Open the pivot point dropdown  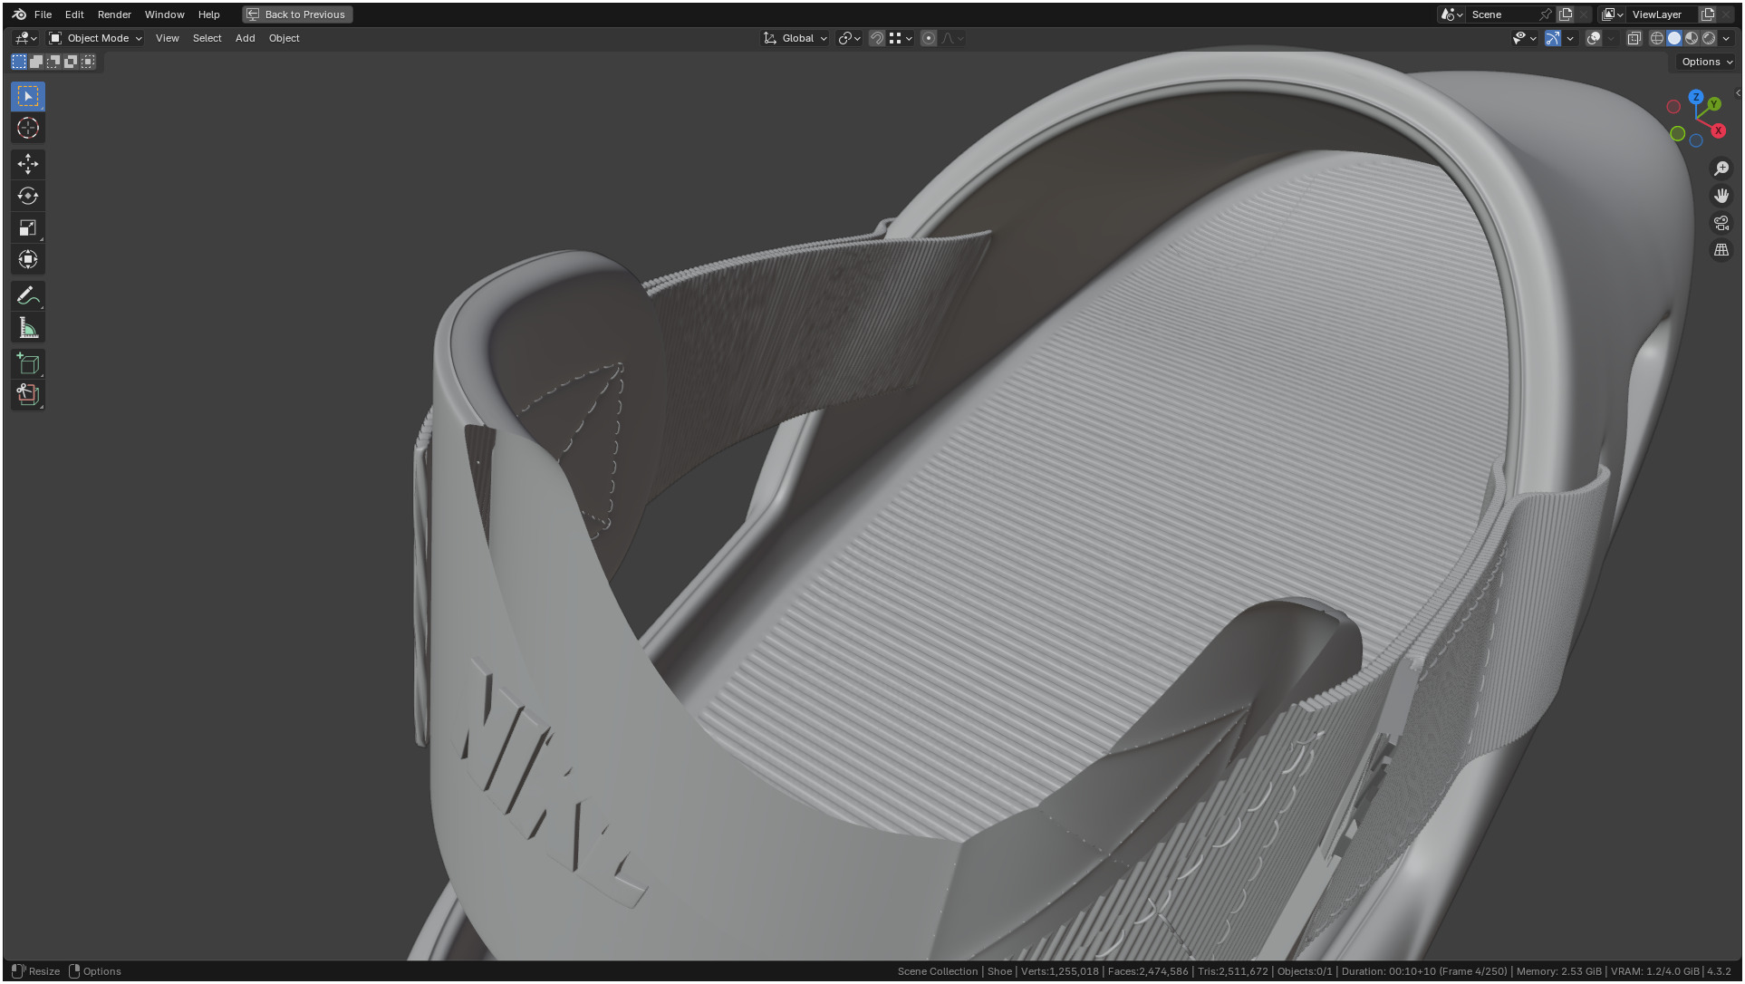point(849,38)
